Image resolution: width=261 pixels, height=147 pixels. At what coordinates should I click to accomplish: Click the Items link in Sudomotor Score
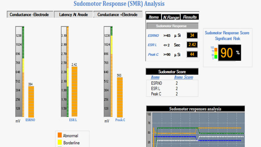coord(155,77)
